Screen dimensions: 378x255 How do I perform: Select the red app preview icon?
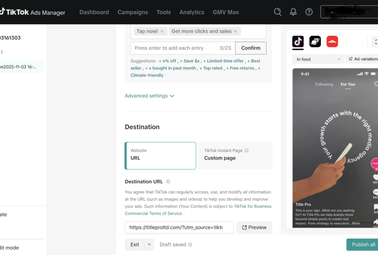(x=332, y=42)
